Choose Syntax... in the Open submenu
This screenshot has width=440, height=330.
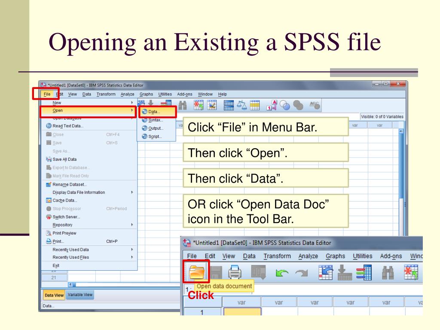(x=157, y=120)
